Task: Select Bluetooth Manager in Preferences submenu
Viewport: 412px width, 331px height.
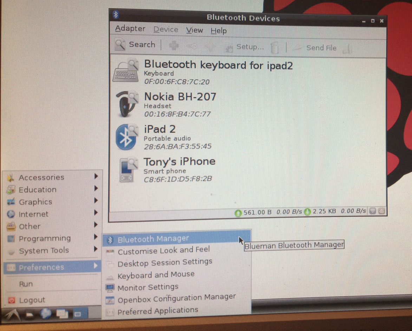Action: (153, 239)
